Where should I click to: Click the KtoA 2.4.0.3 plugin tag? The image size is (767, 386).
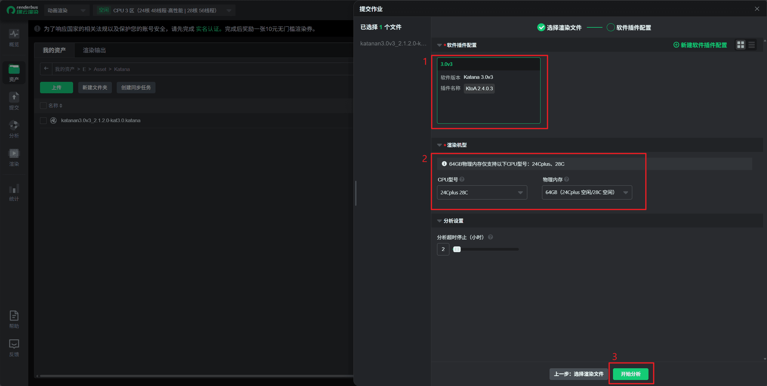[x=479, y=88]
